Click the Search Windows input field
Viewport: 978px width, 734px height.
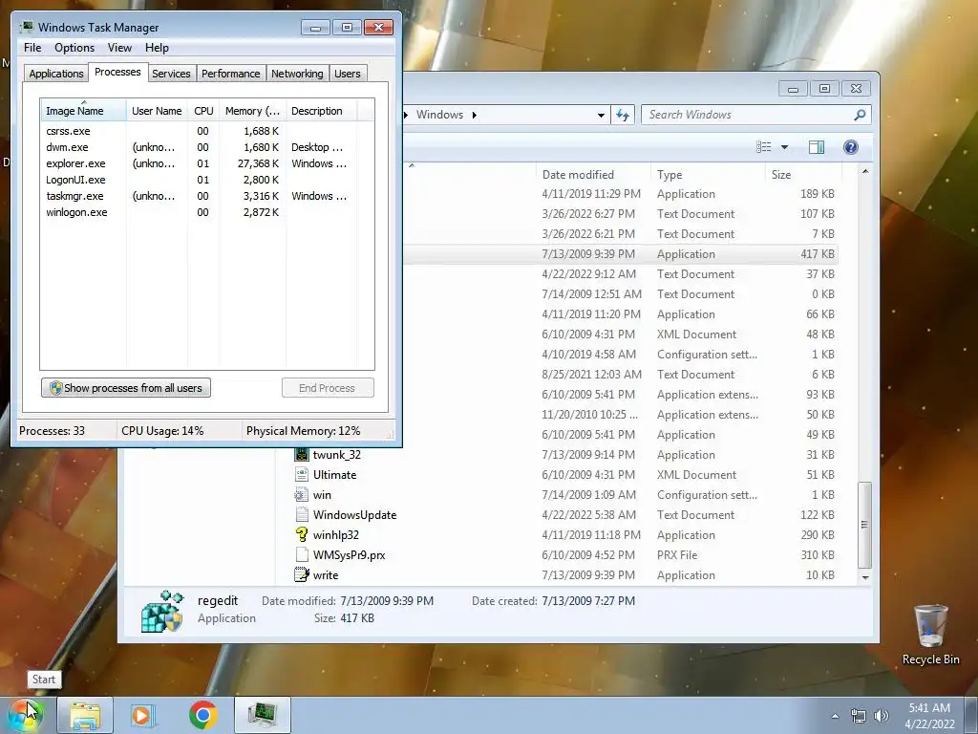click(749, 115)
